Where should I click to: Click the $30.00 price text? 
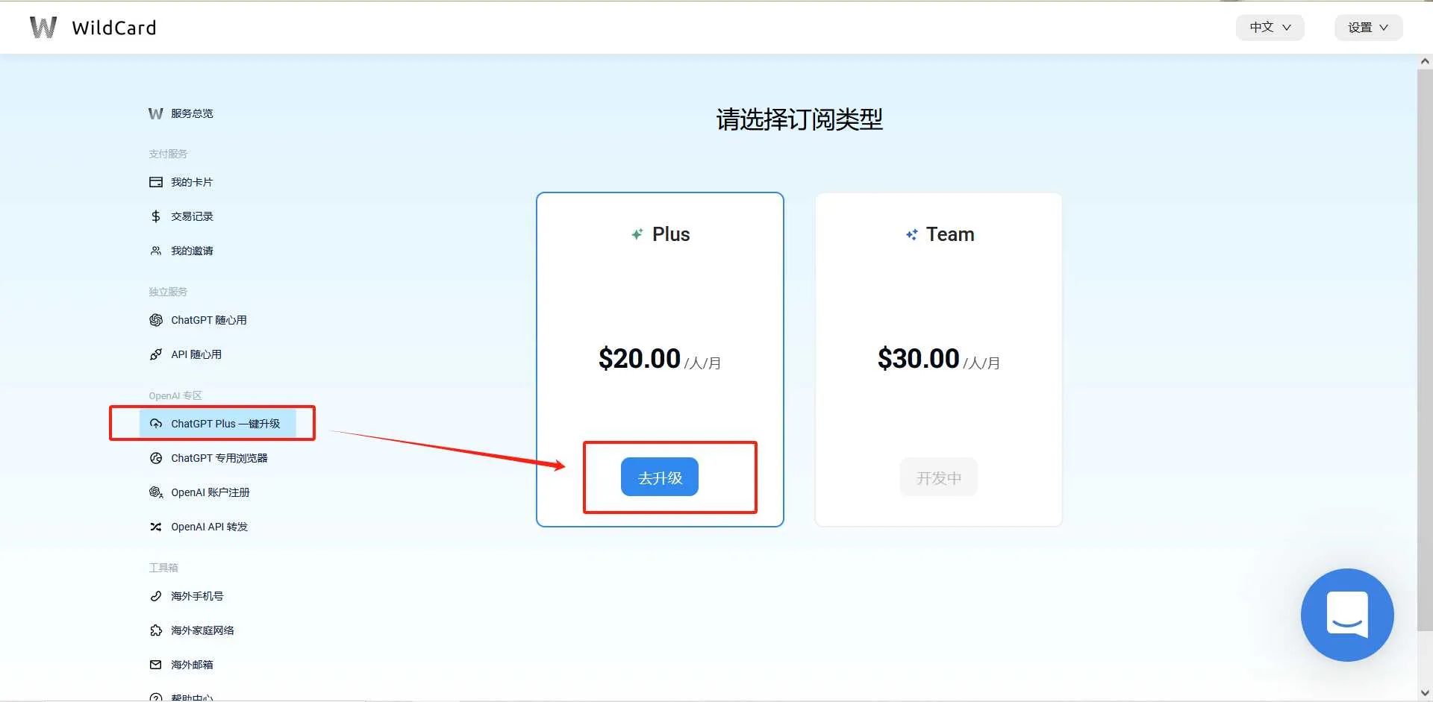[919, 359]
